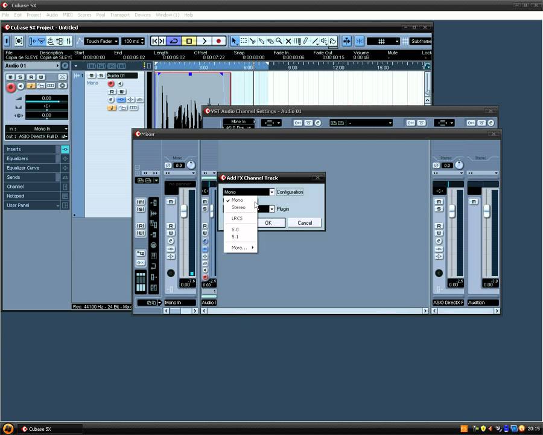Open the Sends inspector tab
Screen dimensions: 543x435
[31, 177]
